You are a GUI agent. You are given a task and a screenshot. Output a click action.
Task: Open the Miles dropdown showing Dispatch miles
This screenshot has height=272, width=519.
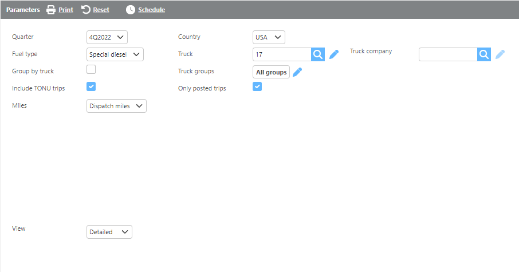116,106
